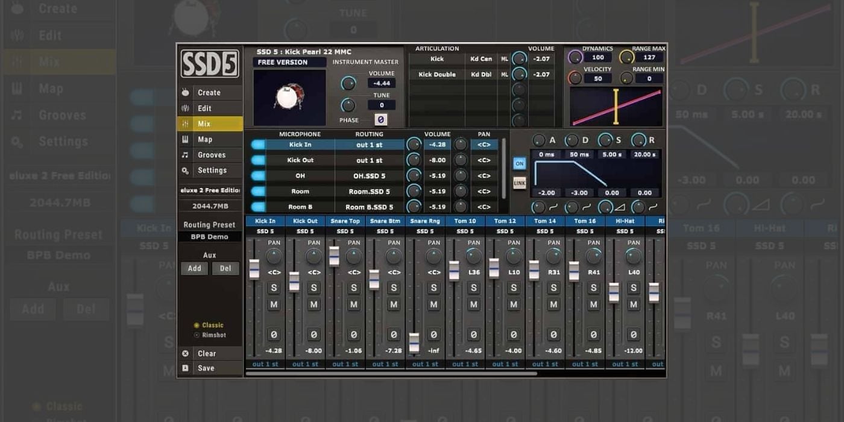Adjust the envelope Attack (A) knob
The height and width of the screenshot is (422, 844).
[539, 140]
